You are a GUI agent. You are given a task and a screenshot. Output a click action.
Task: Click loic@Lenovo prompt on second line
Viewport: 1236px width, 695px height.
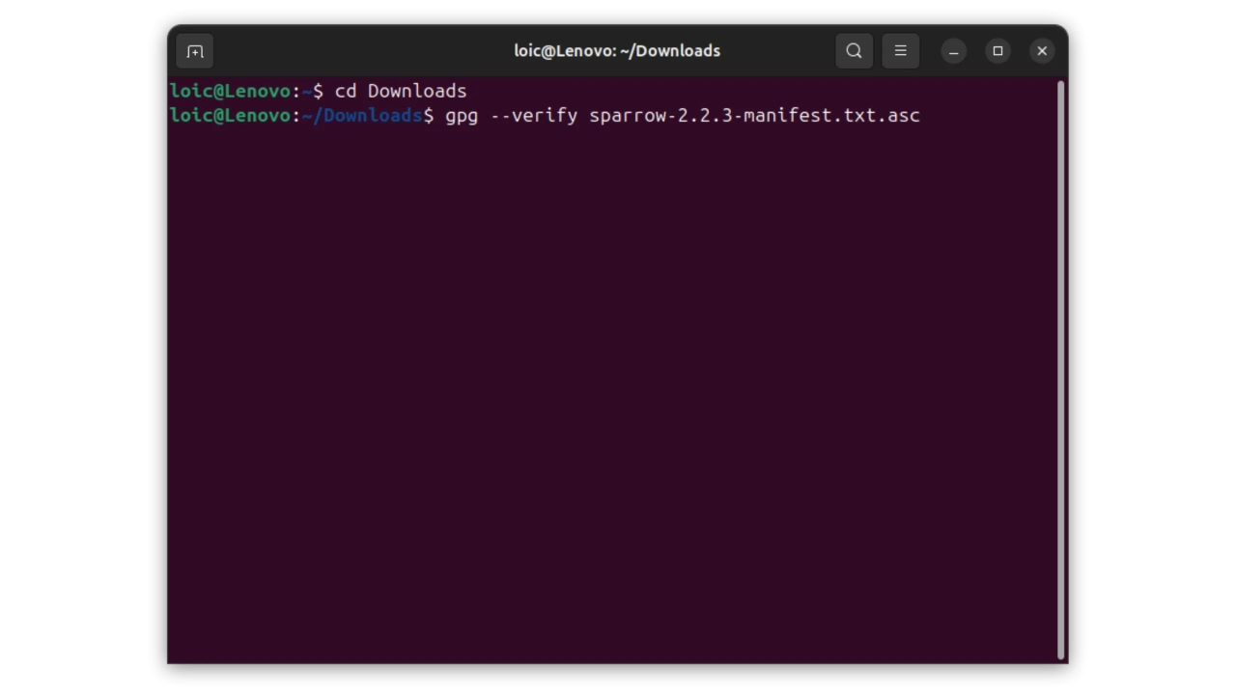230,116
